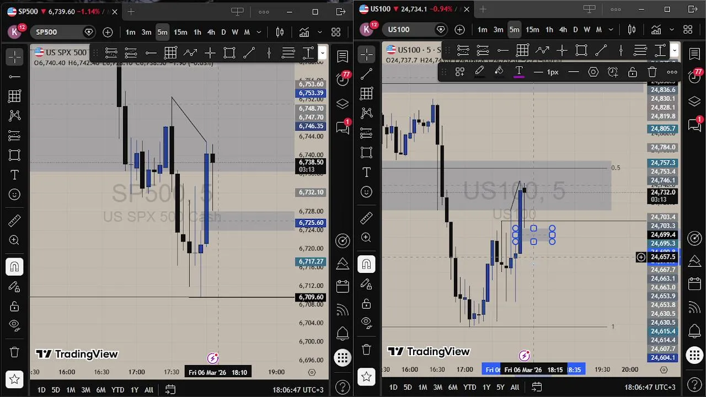706x397 pixels.
Task: Toggle hide all drawings eye in SP500 window
Action: 15,325
